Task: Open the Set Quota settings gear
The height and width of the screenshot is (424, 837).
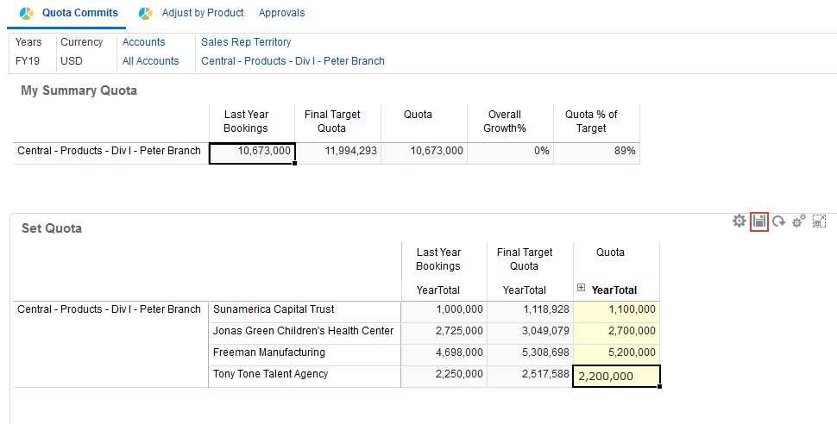Action: (x=739, y=221)
